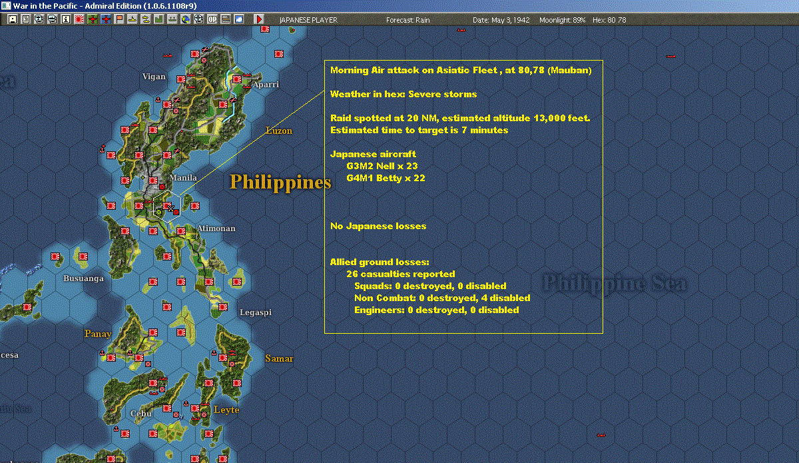Click 'JAPANESE PLAYER' in status bar
The image size is (799, 463).
(x=308, y=20)
